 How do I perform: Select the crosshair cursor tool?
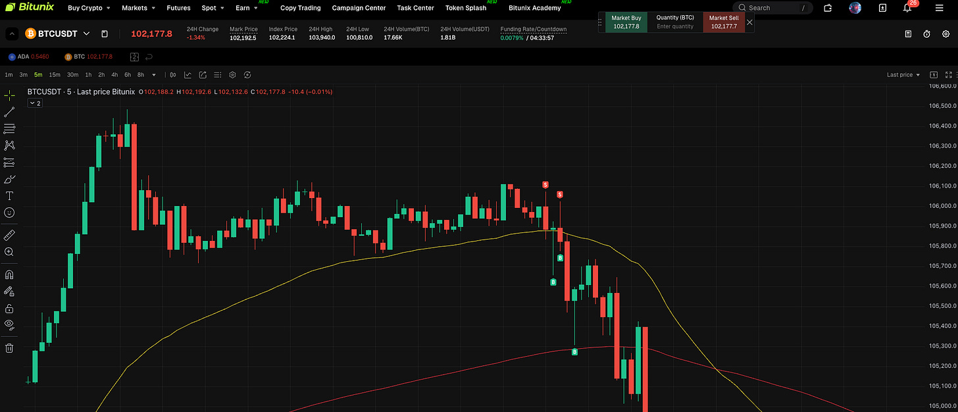[9, 95]
